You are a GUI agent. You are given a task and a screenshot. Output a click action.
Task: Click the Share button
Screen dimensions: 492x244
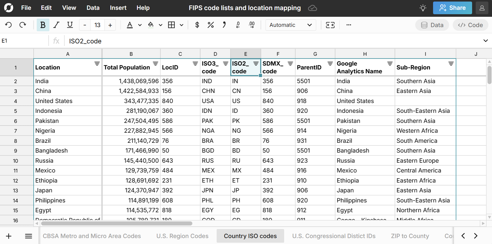(452, 8)
